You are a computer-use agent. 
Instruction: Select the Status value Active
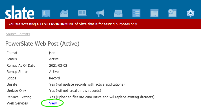point(54,59)
